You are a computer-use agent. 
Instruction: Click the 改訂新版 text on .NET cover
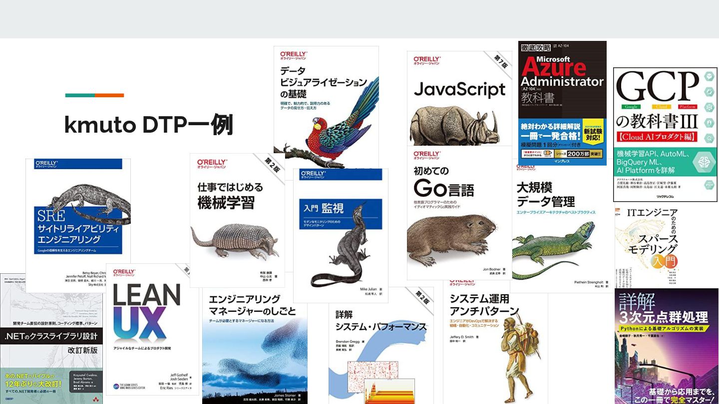click(x=82, y=350)
